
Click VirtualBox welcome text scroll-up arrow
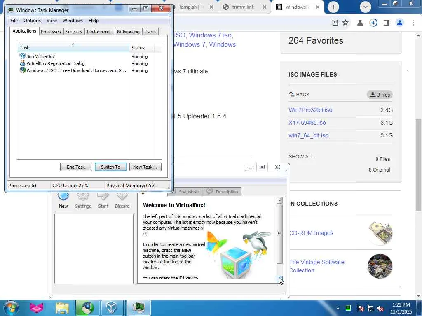point(280,200)
